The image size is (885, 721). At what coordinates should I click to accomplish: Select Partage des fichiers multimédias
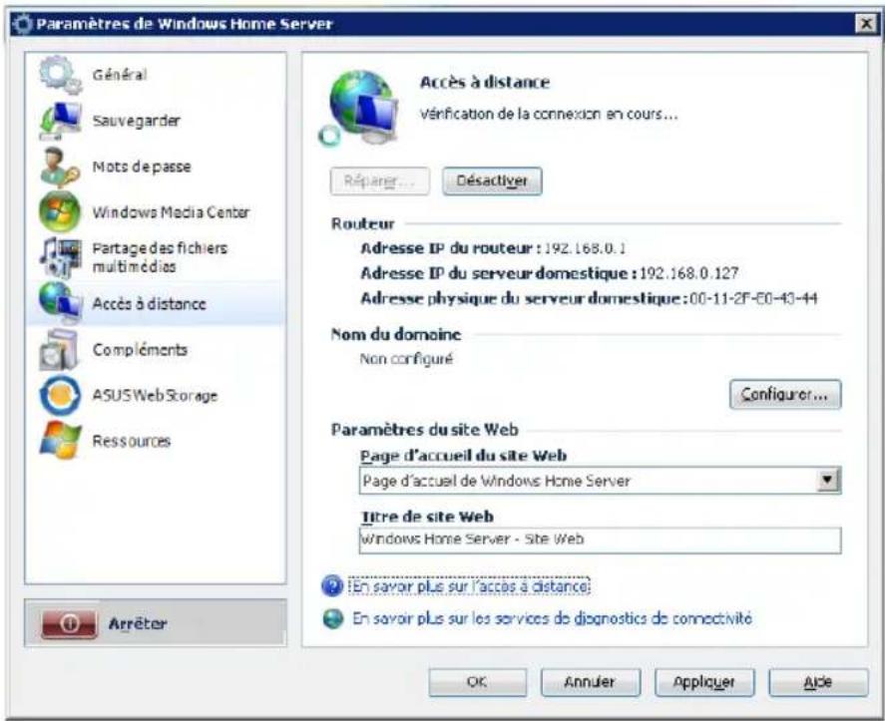coord(160,257)
